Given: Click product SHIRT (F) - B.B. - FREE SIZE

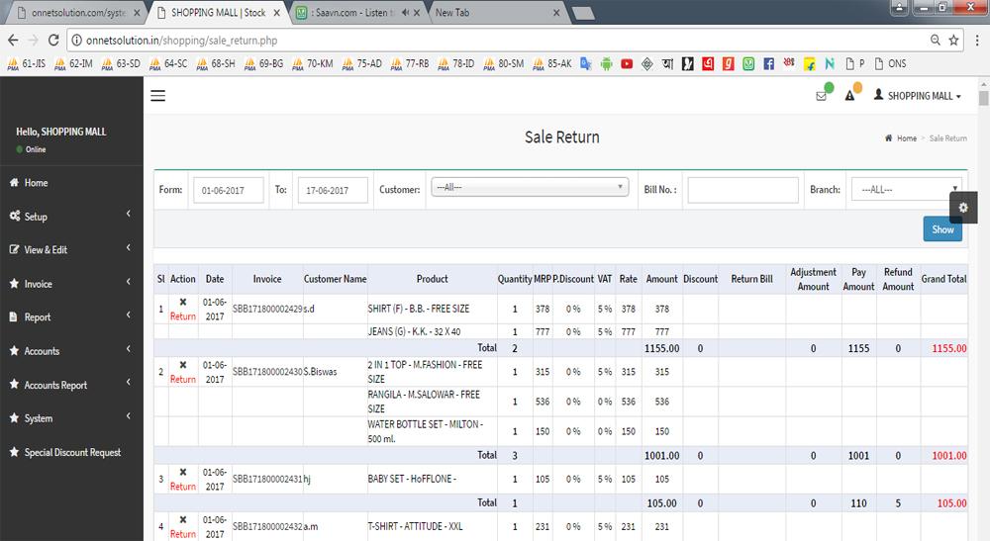Looking at the screenshot, I should pyautogui.click(x=419, y=309).
